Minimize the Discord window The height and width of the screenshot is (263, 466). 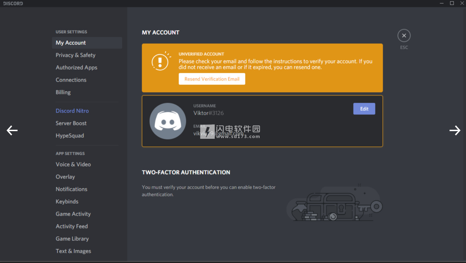(x=442, y=3)
